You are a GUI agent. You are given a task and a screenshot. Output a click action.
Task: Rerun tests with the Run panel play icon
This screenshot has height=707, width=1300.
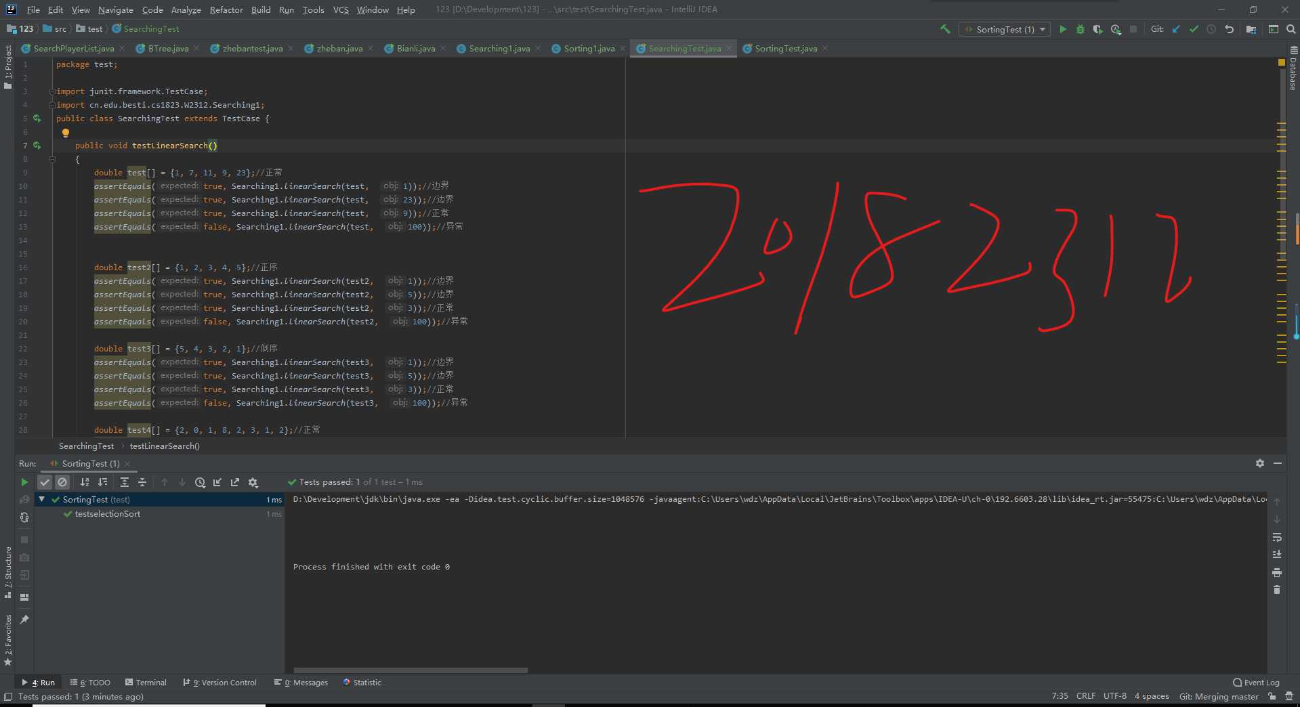pos(24,482)
